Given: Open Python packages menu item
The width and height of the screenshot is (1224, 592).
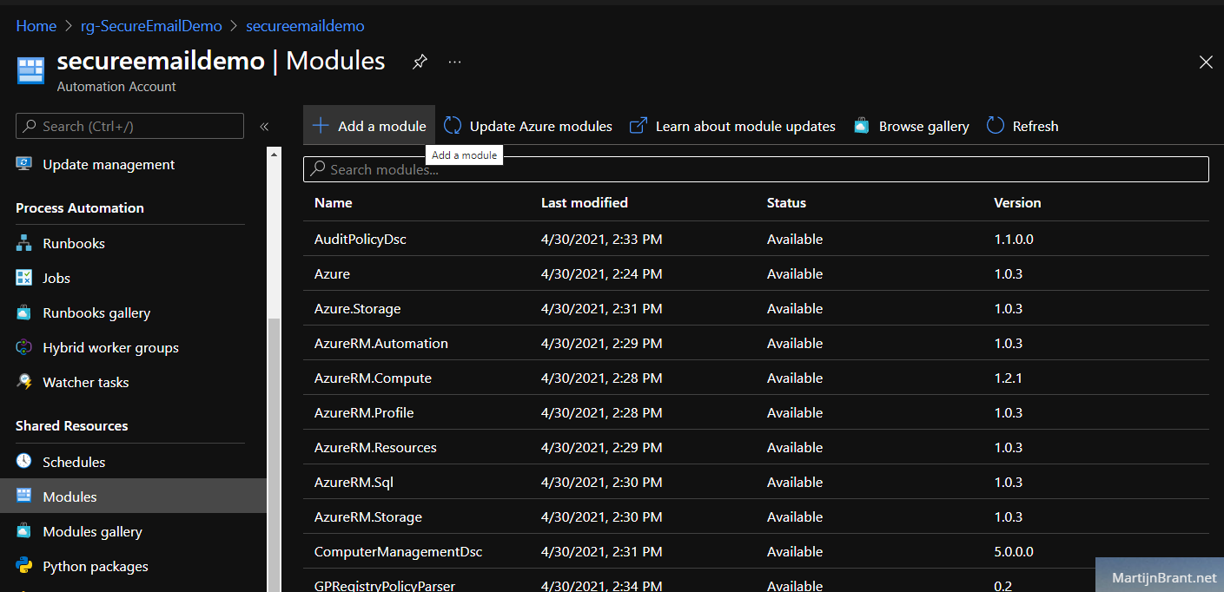Looking at the screenshot, I should (133, 566).
